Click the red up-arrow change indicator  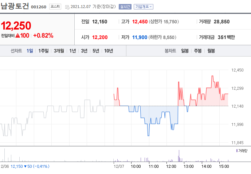pyautogui.click(x=17, y=35)
